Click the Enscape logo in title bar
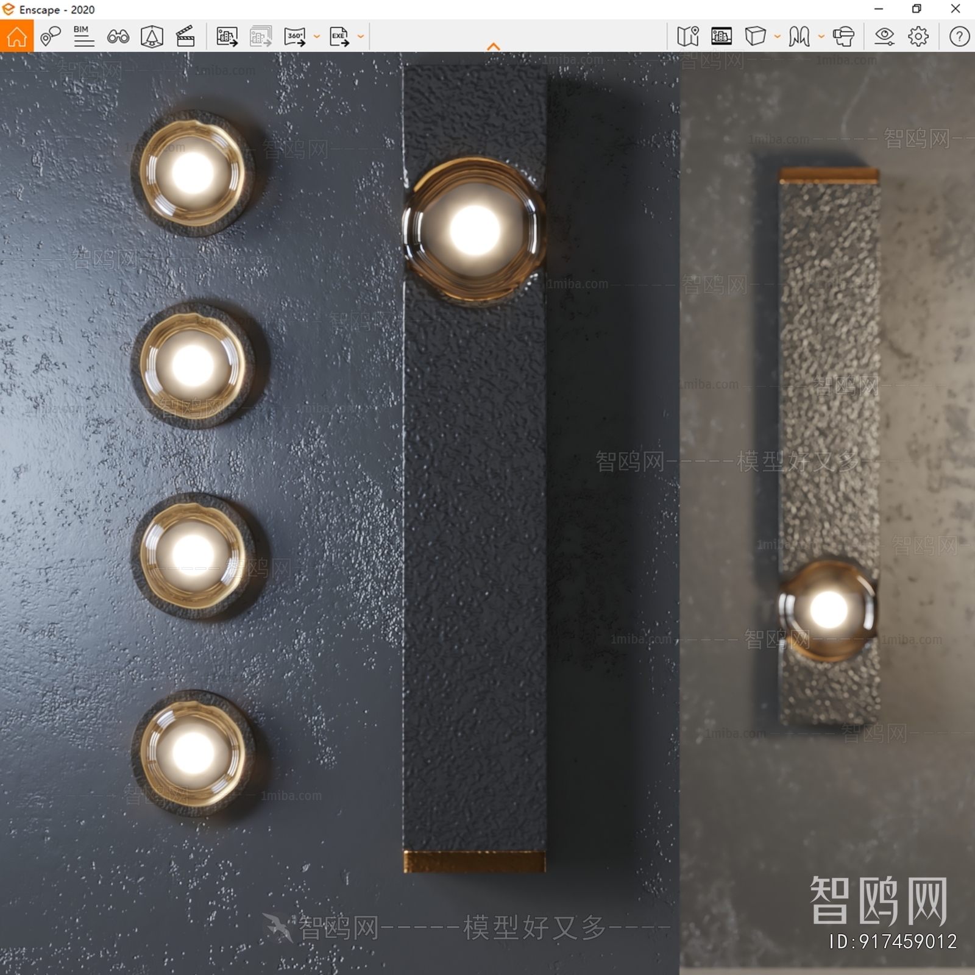The image size is (975, 975). pyautogui.click(x=9, y=9)
